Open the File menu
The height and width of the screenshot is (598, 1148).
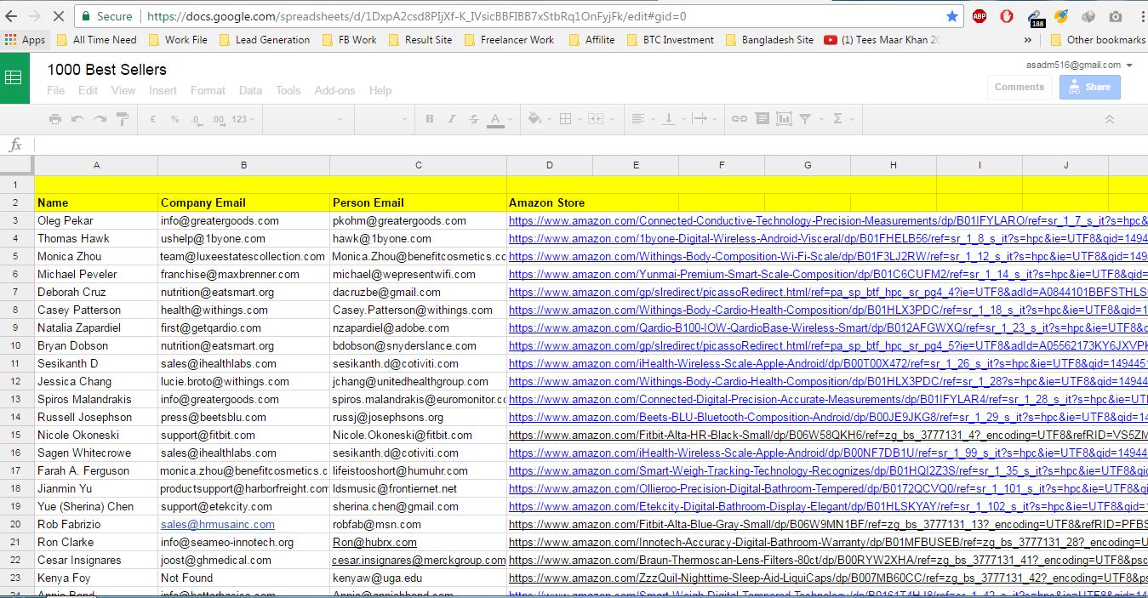[x=55, y=90]
